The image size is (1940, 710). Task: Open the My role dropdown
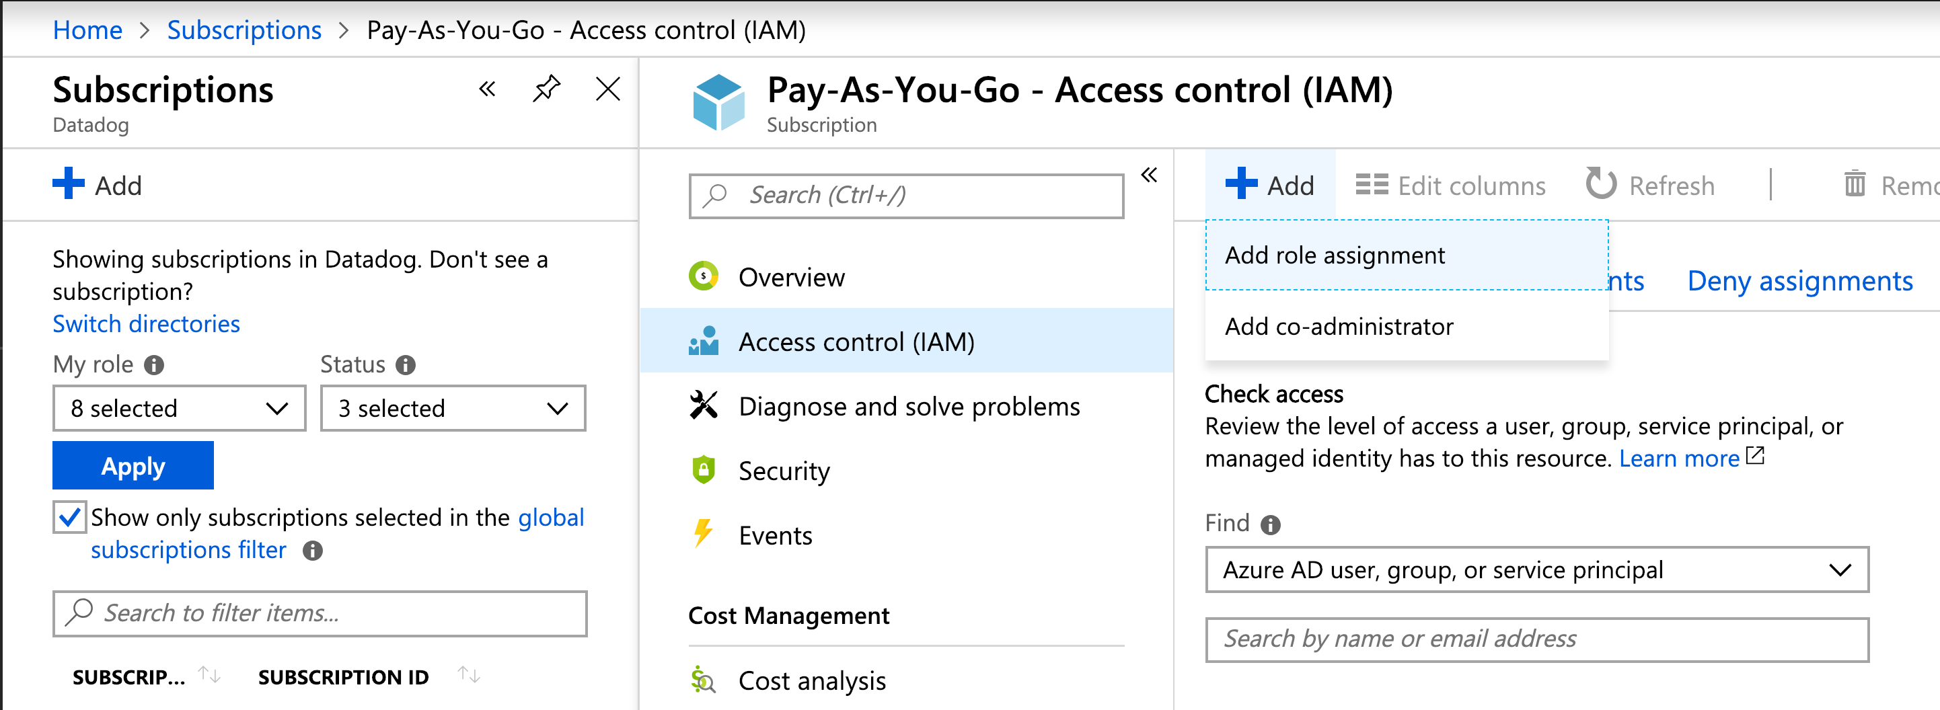[x=179, y=408]
